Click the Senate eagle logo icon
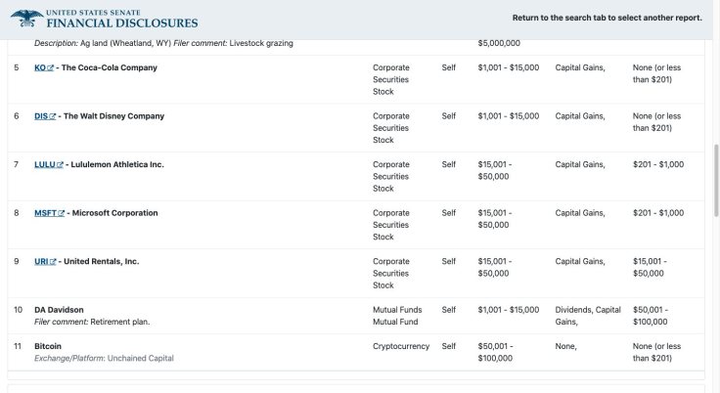 (x=27, y=19)
